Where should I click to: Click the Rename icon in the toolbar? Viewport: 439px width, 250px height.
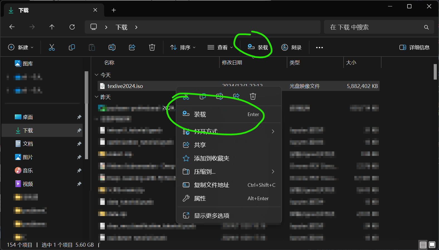[x=112, y=47]
